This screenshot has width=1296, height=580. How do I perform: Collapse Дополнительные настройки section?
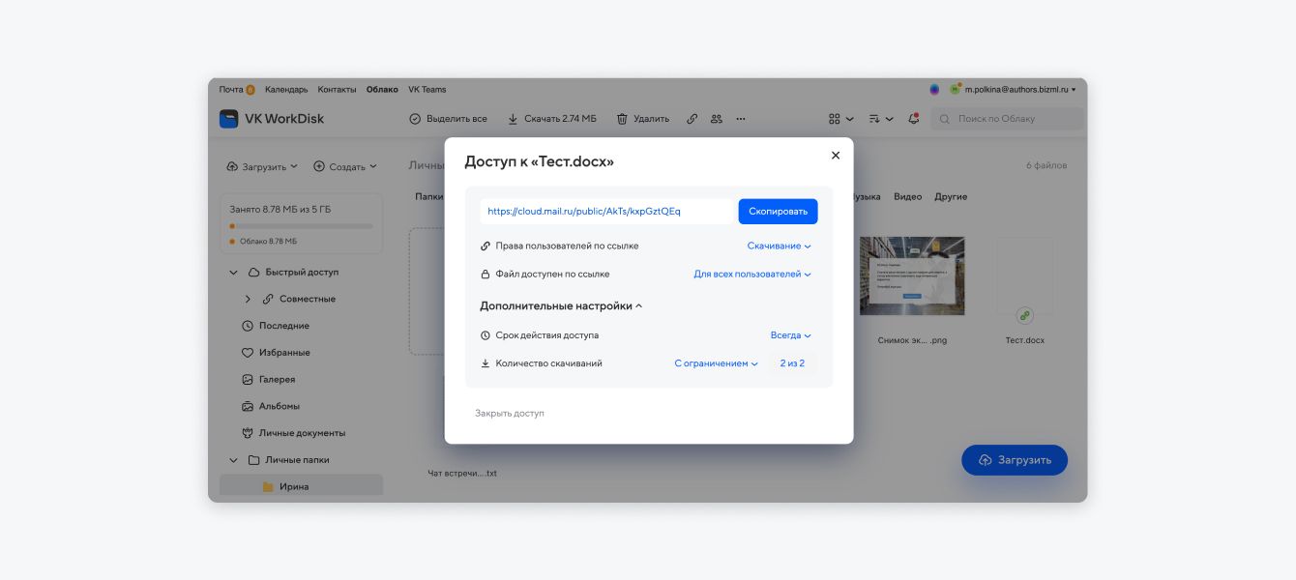click(561, 305)
